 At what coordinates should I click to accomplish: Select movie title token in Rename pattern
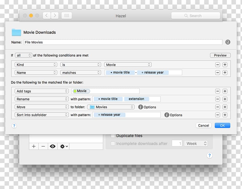coord(108,99)
